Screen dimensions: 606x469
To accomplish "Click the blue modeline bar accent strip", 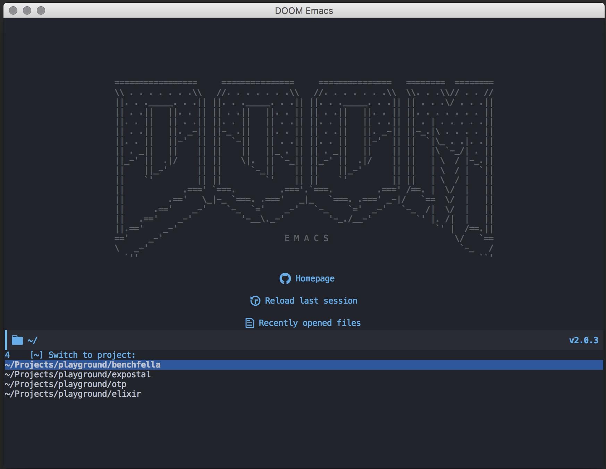I will [6, 340].
